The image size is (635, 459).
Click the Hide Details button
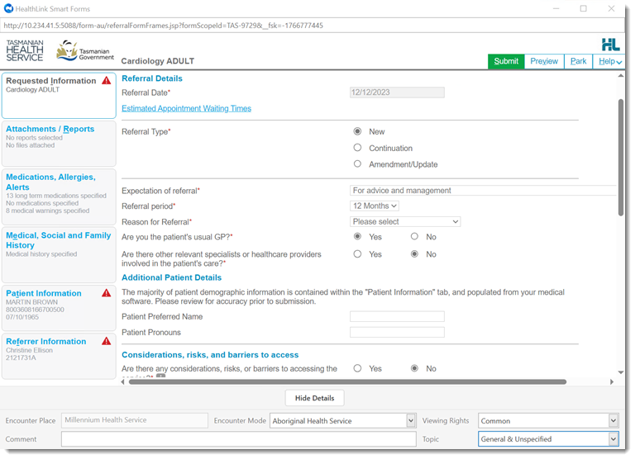315,398
